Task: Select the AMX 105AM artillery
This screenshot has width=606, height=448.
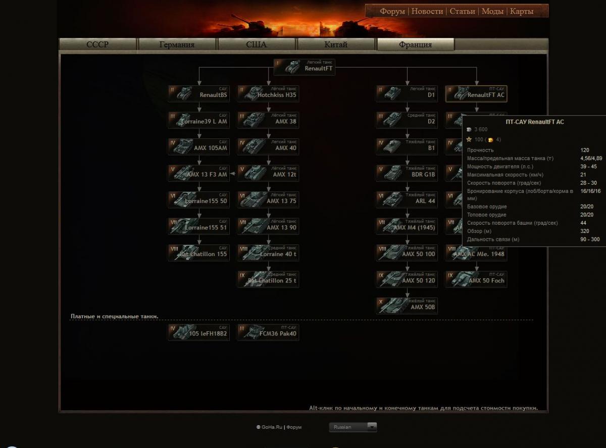Action: (x=199, y=146)
